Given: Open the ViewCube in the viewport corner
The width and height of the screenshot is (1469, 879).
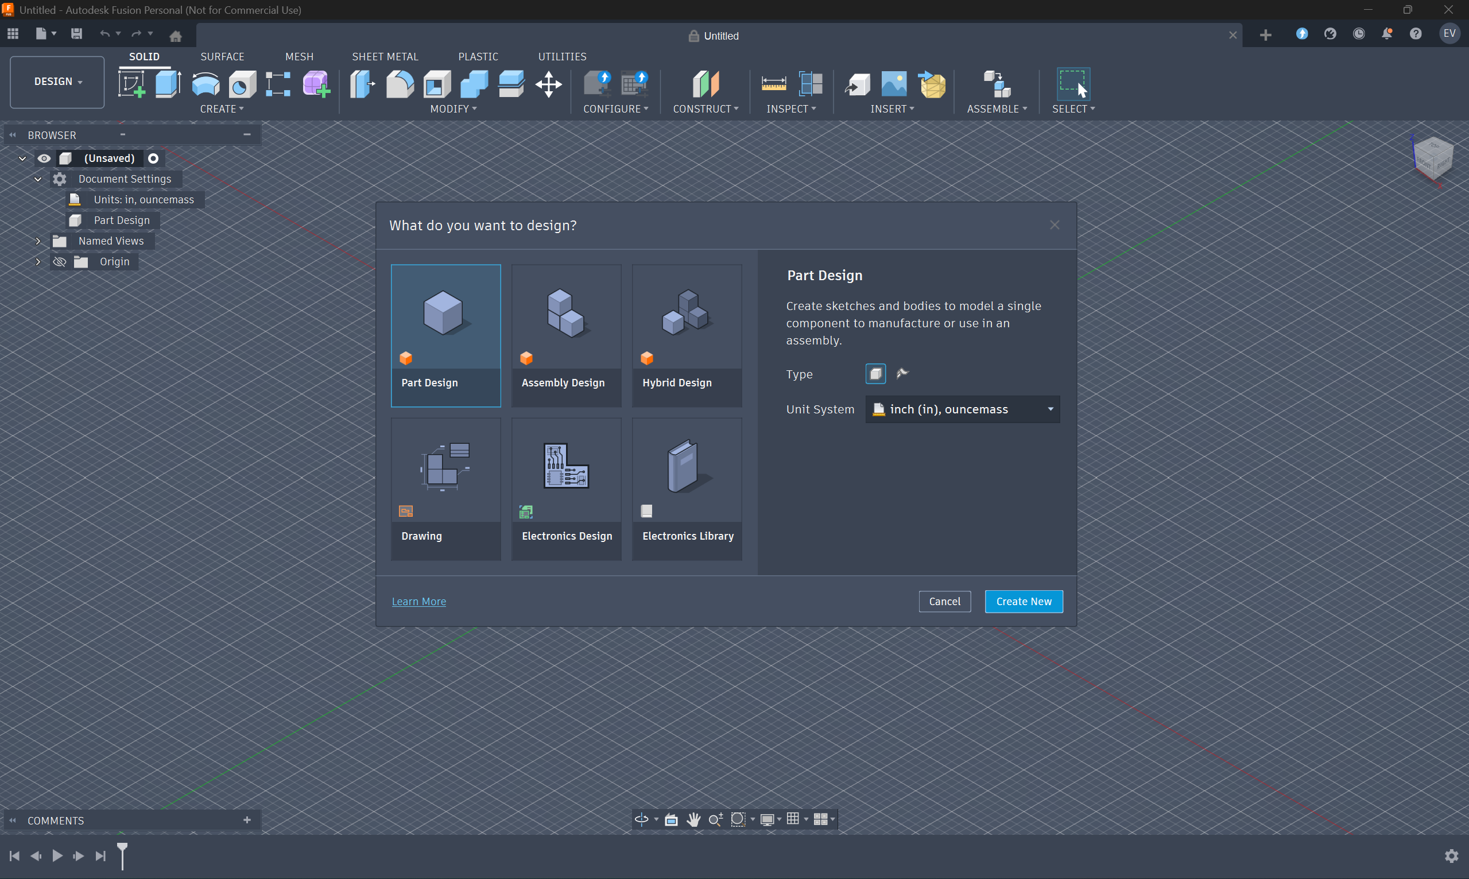Looking at the screenshot, I should [x=1433, y=157].
